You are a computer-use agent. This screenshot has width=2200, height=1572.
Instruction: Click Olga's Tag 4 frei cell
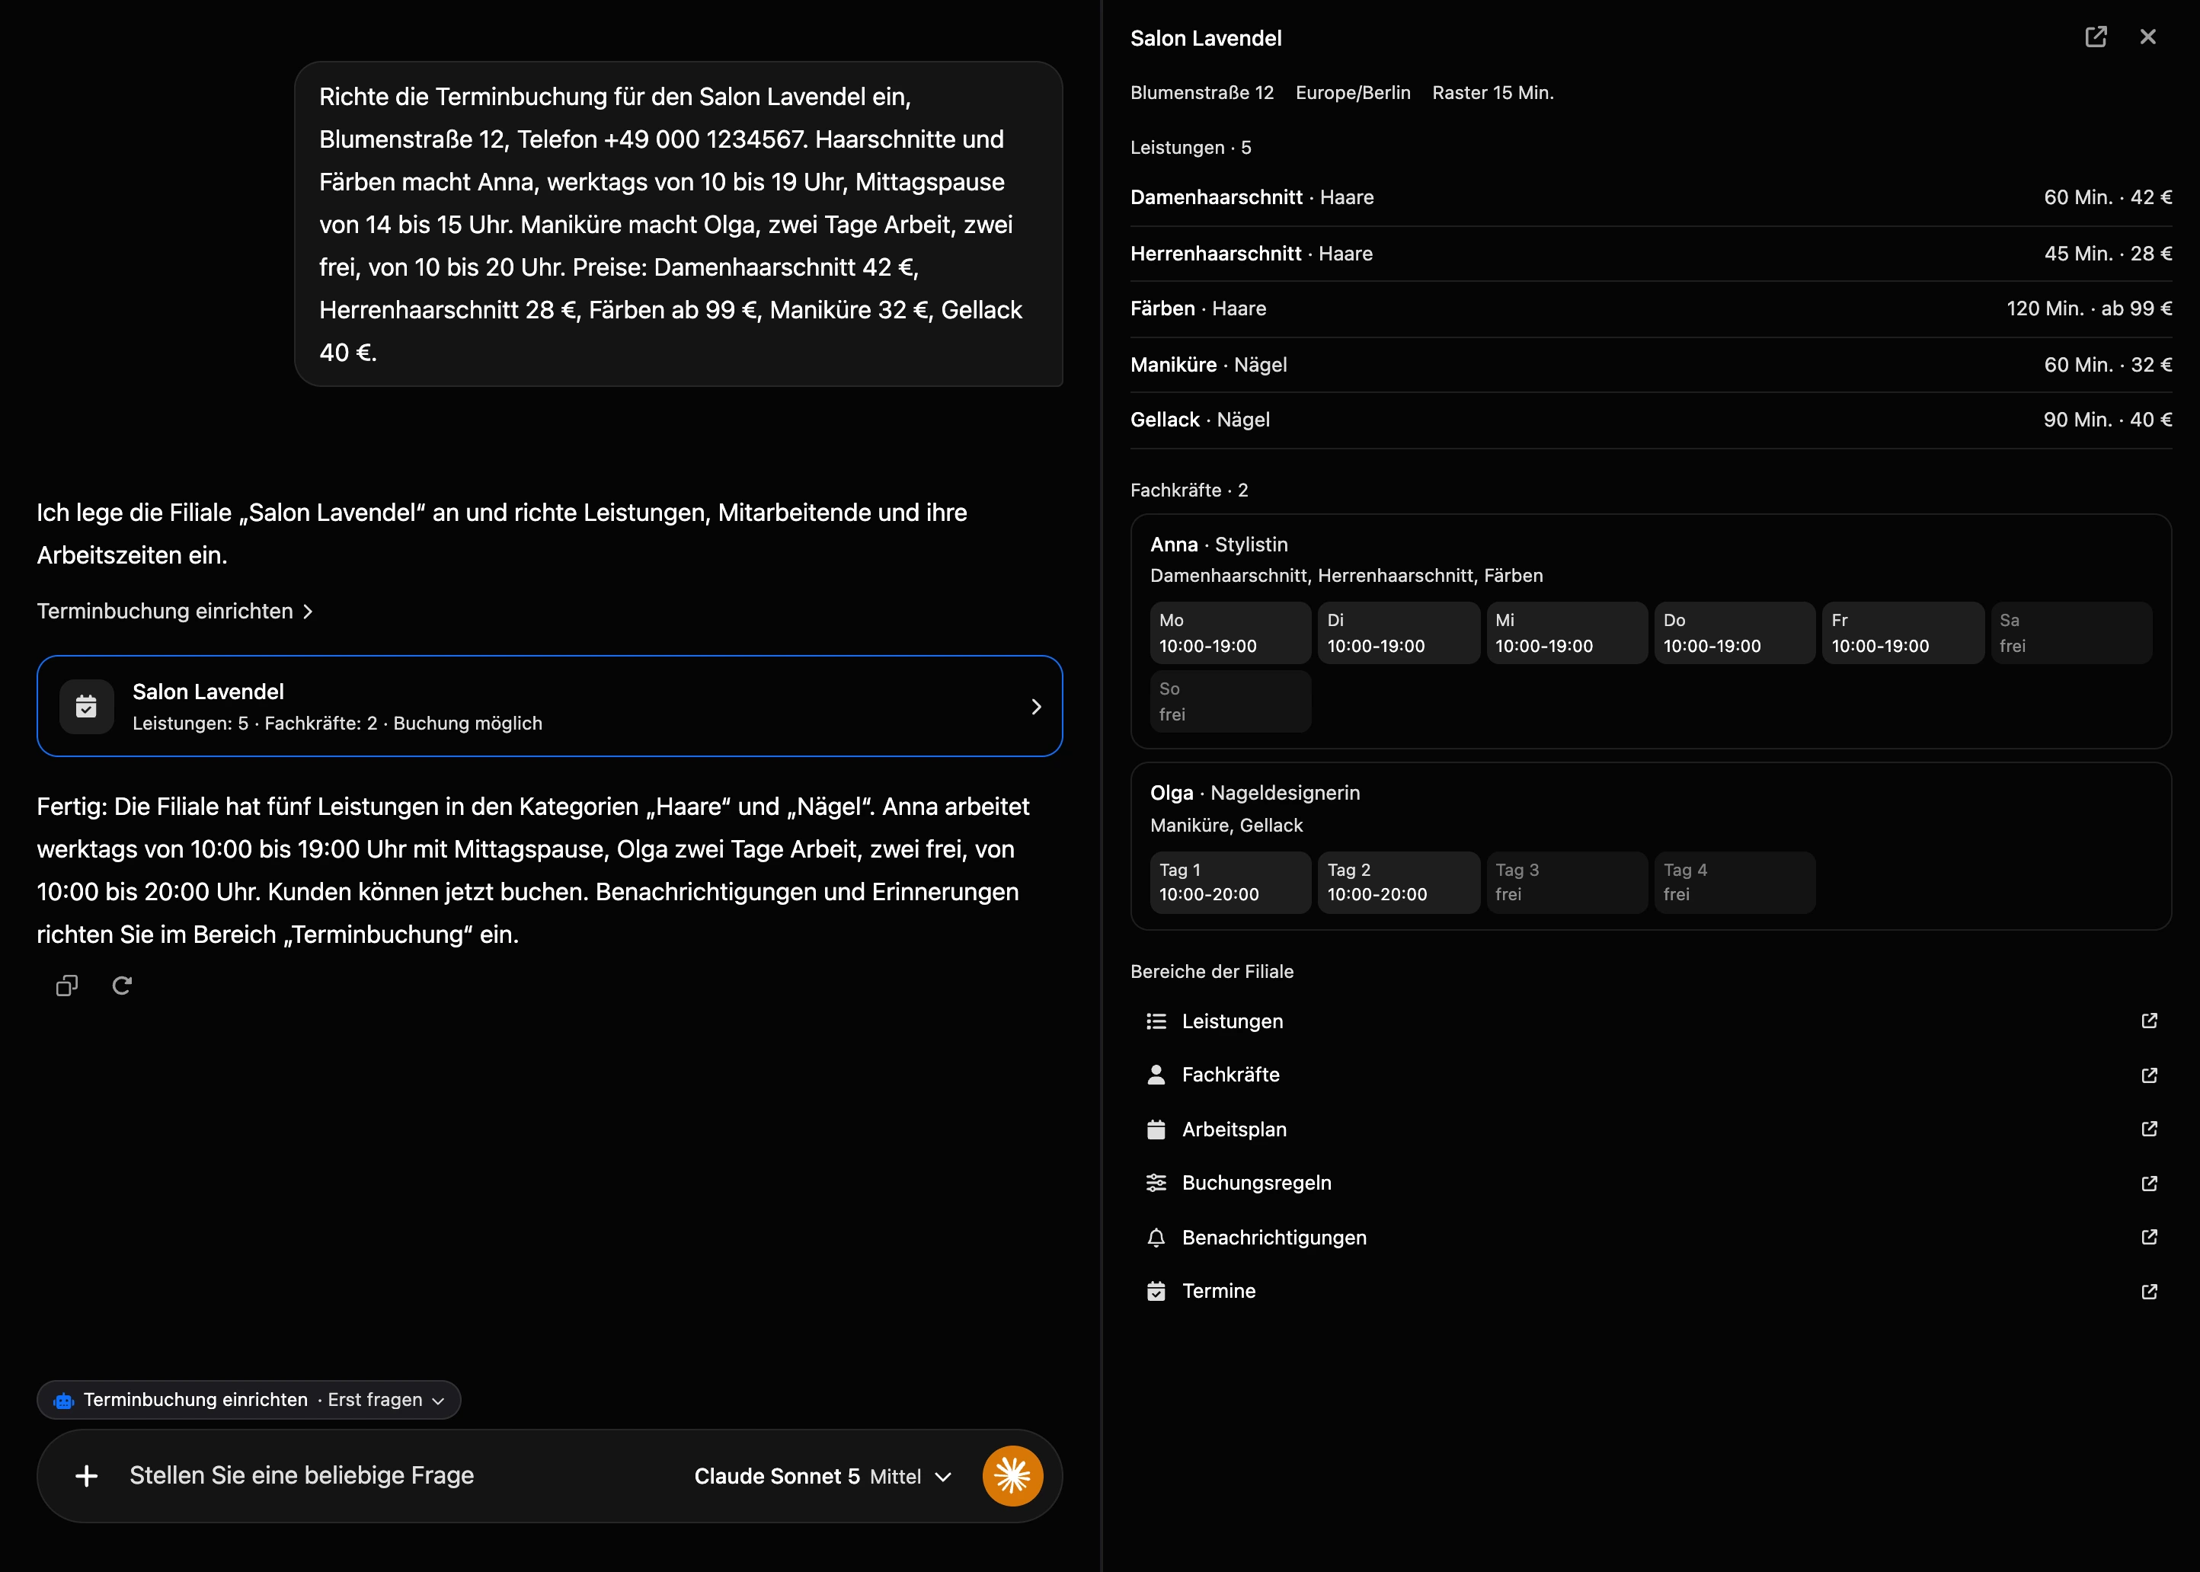click(1735, 882)
